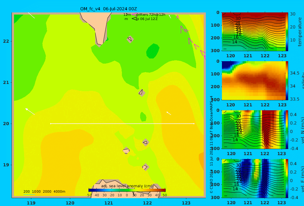
Task: Open the temperature section plot
Action: pos(254,32)
